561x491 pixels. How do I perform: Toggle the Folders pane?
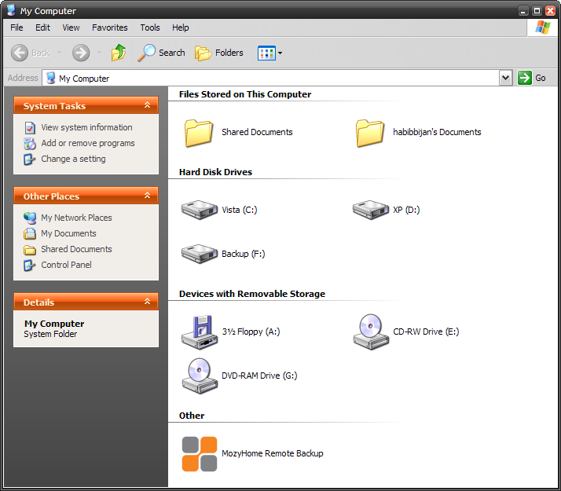[219, 53]
